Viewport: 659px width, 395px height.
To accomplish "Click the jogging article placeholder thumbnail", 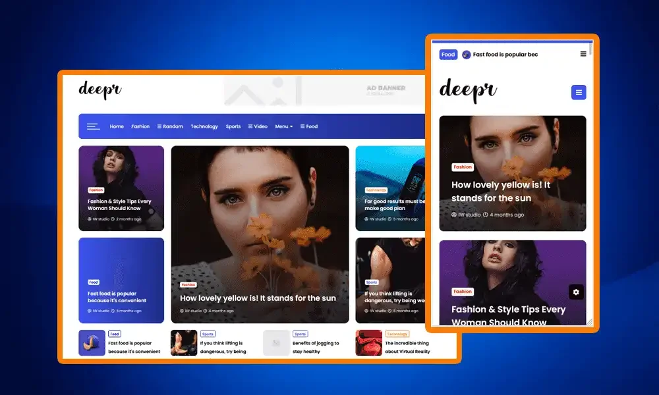I will tap(276, 343).
